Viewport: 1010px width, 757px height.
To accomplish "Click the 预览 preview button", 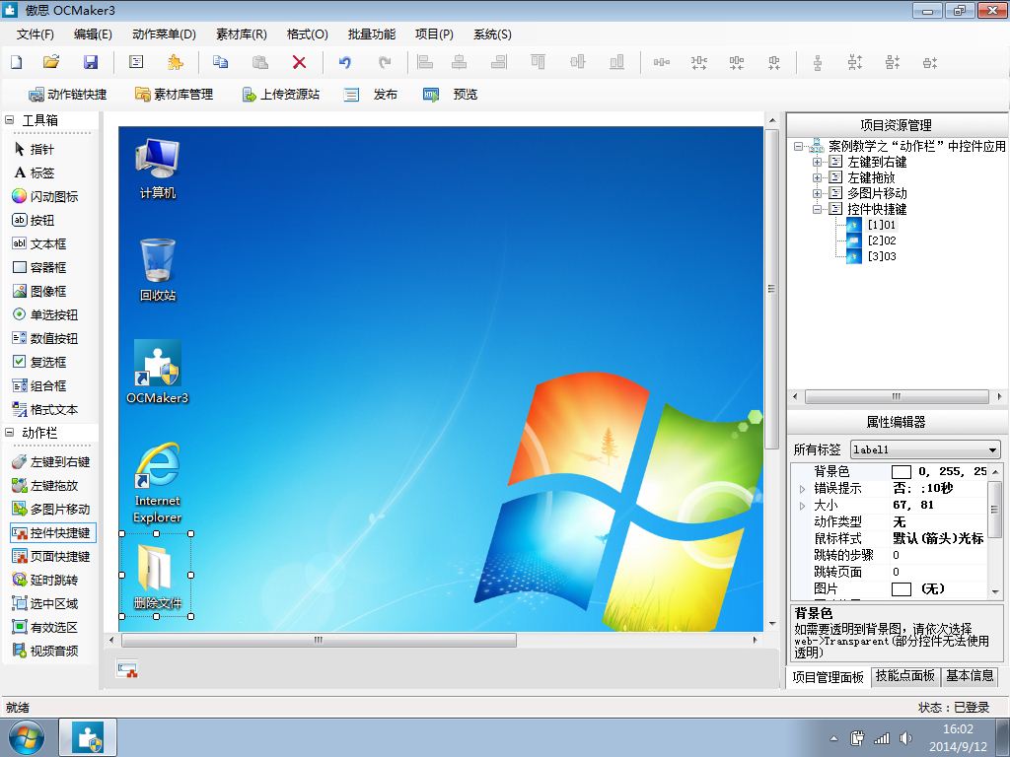I will click(x=450, y=94).
